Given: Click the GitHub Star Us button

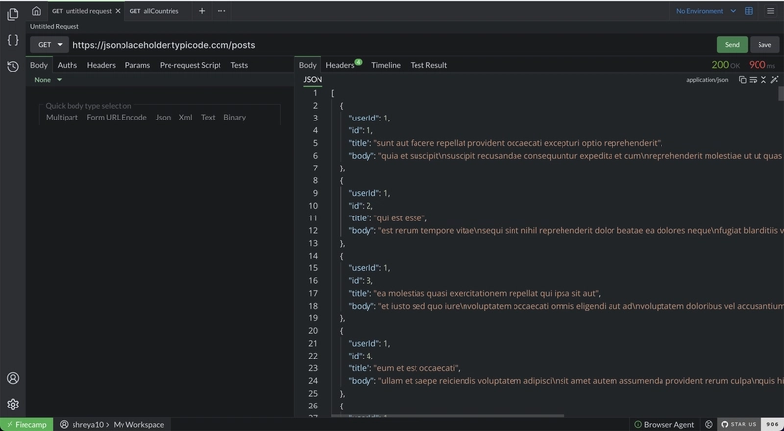Looking at the screenshot, I should tap(739, 424).
